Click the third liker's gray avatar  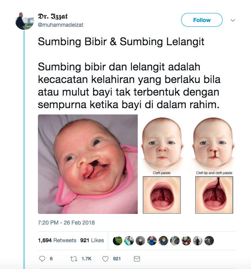pos(140,241)
